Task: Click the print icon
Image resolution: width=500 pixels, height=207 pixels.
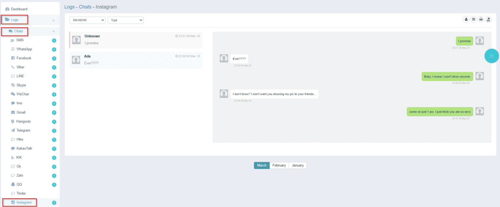Action: pos(481,19)
